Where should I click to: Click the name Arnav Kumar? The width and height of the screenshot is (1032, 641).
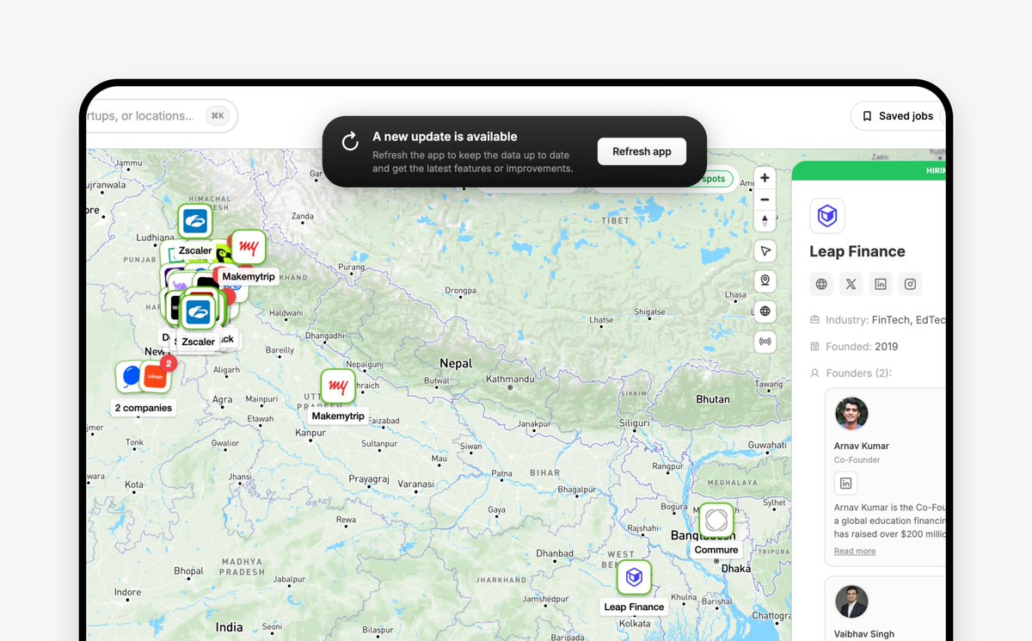pyautogui.click(x=862, y=446)
